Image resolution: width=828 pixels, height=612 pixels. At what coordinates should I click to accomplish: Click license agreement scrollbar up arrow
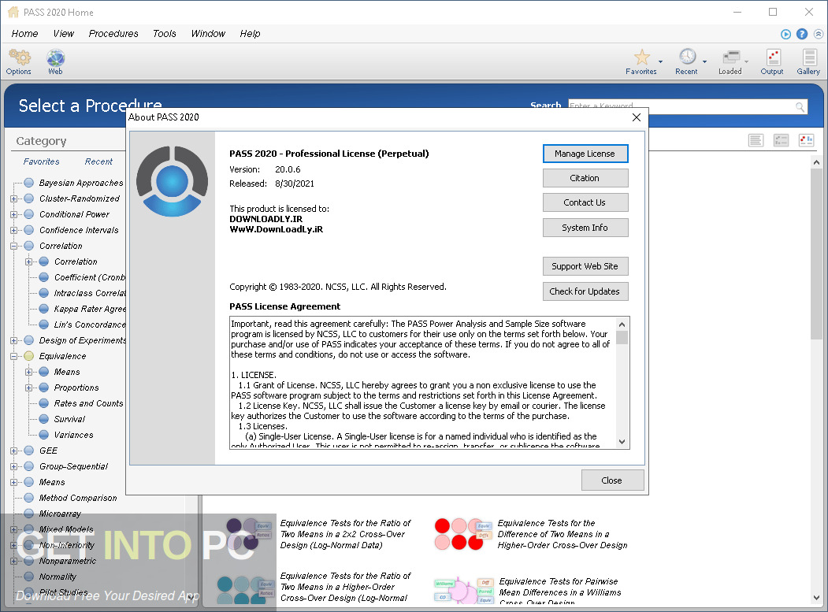tap(622, 325)
